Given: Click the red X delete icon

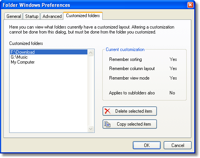Looking at the screenshot, I should click(107, 111).
